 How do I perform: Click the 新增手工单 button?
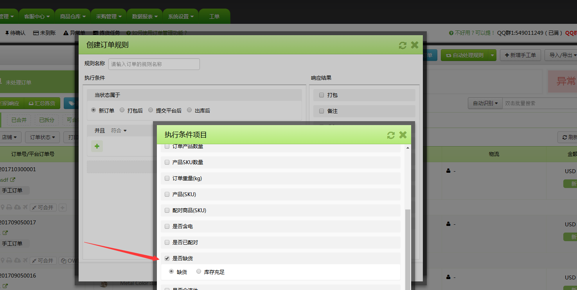pyautogui.click(x=520, y=55)
